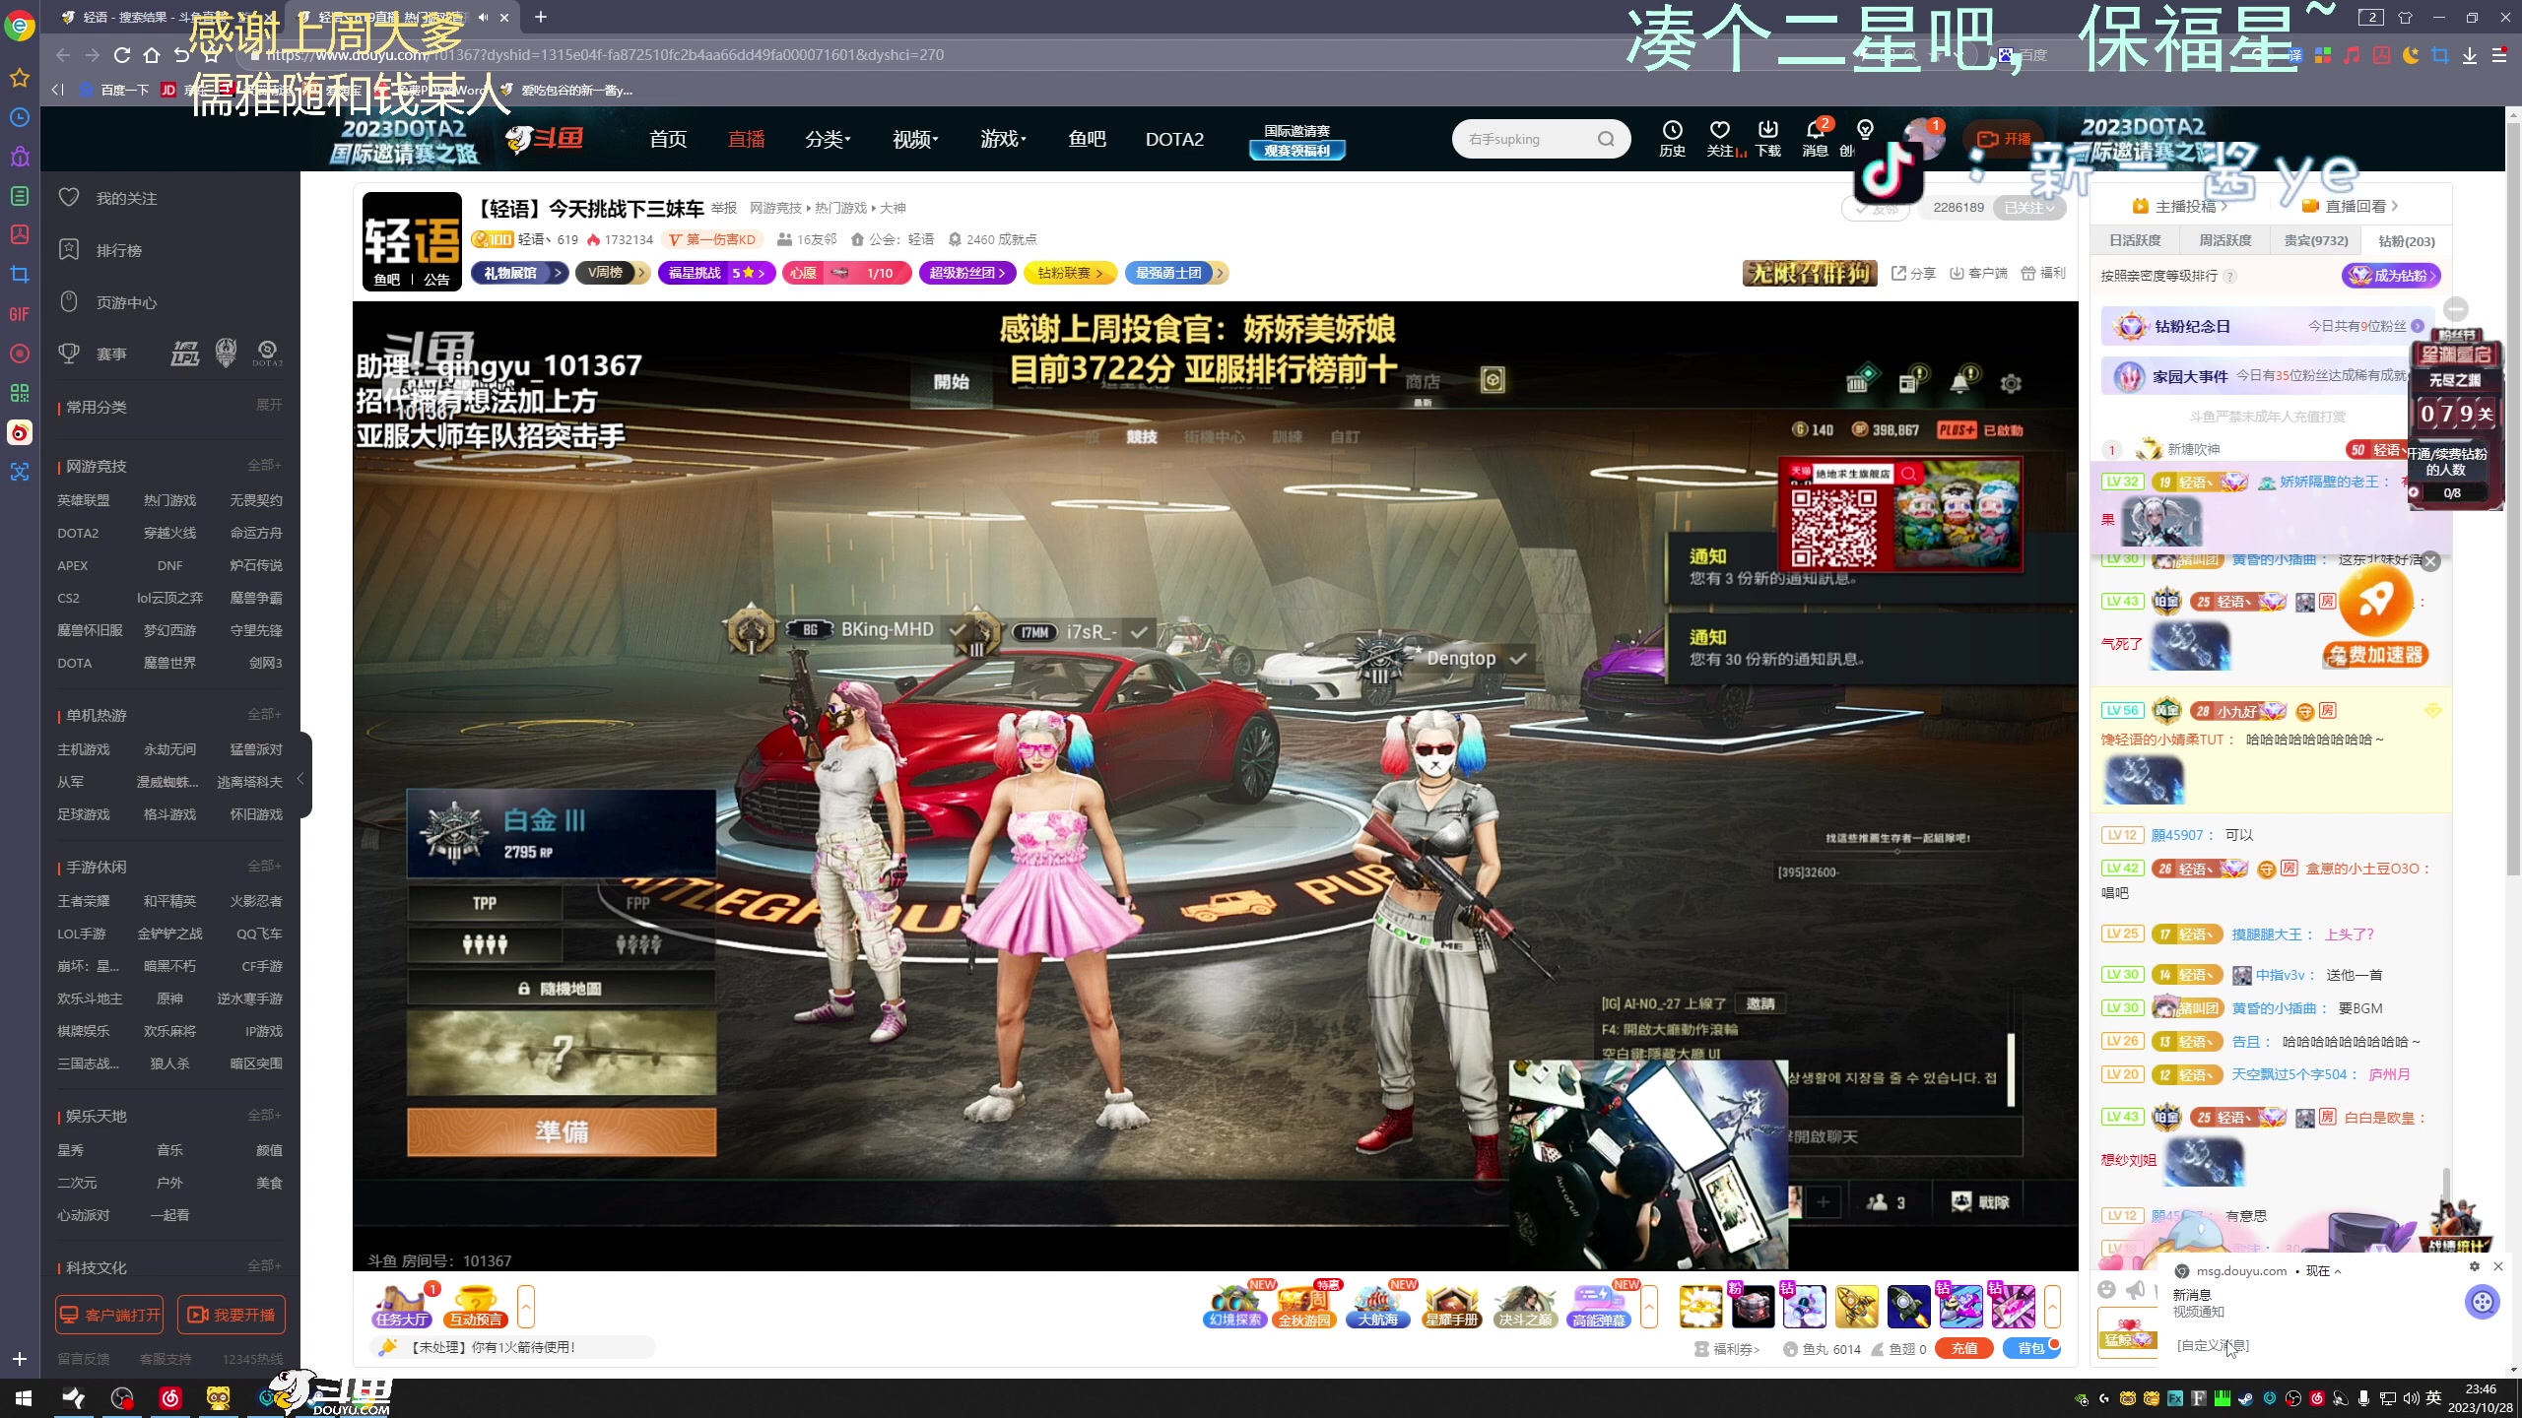Switch to 贵宾(9732) tab

[2316, 240]
